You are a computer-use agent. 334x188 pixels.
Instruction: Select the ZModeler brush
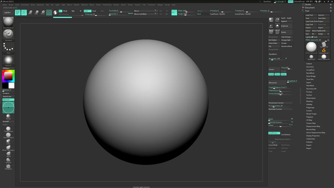[x=8, y=167]
